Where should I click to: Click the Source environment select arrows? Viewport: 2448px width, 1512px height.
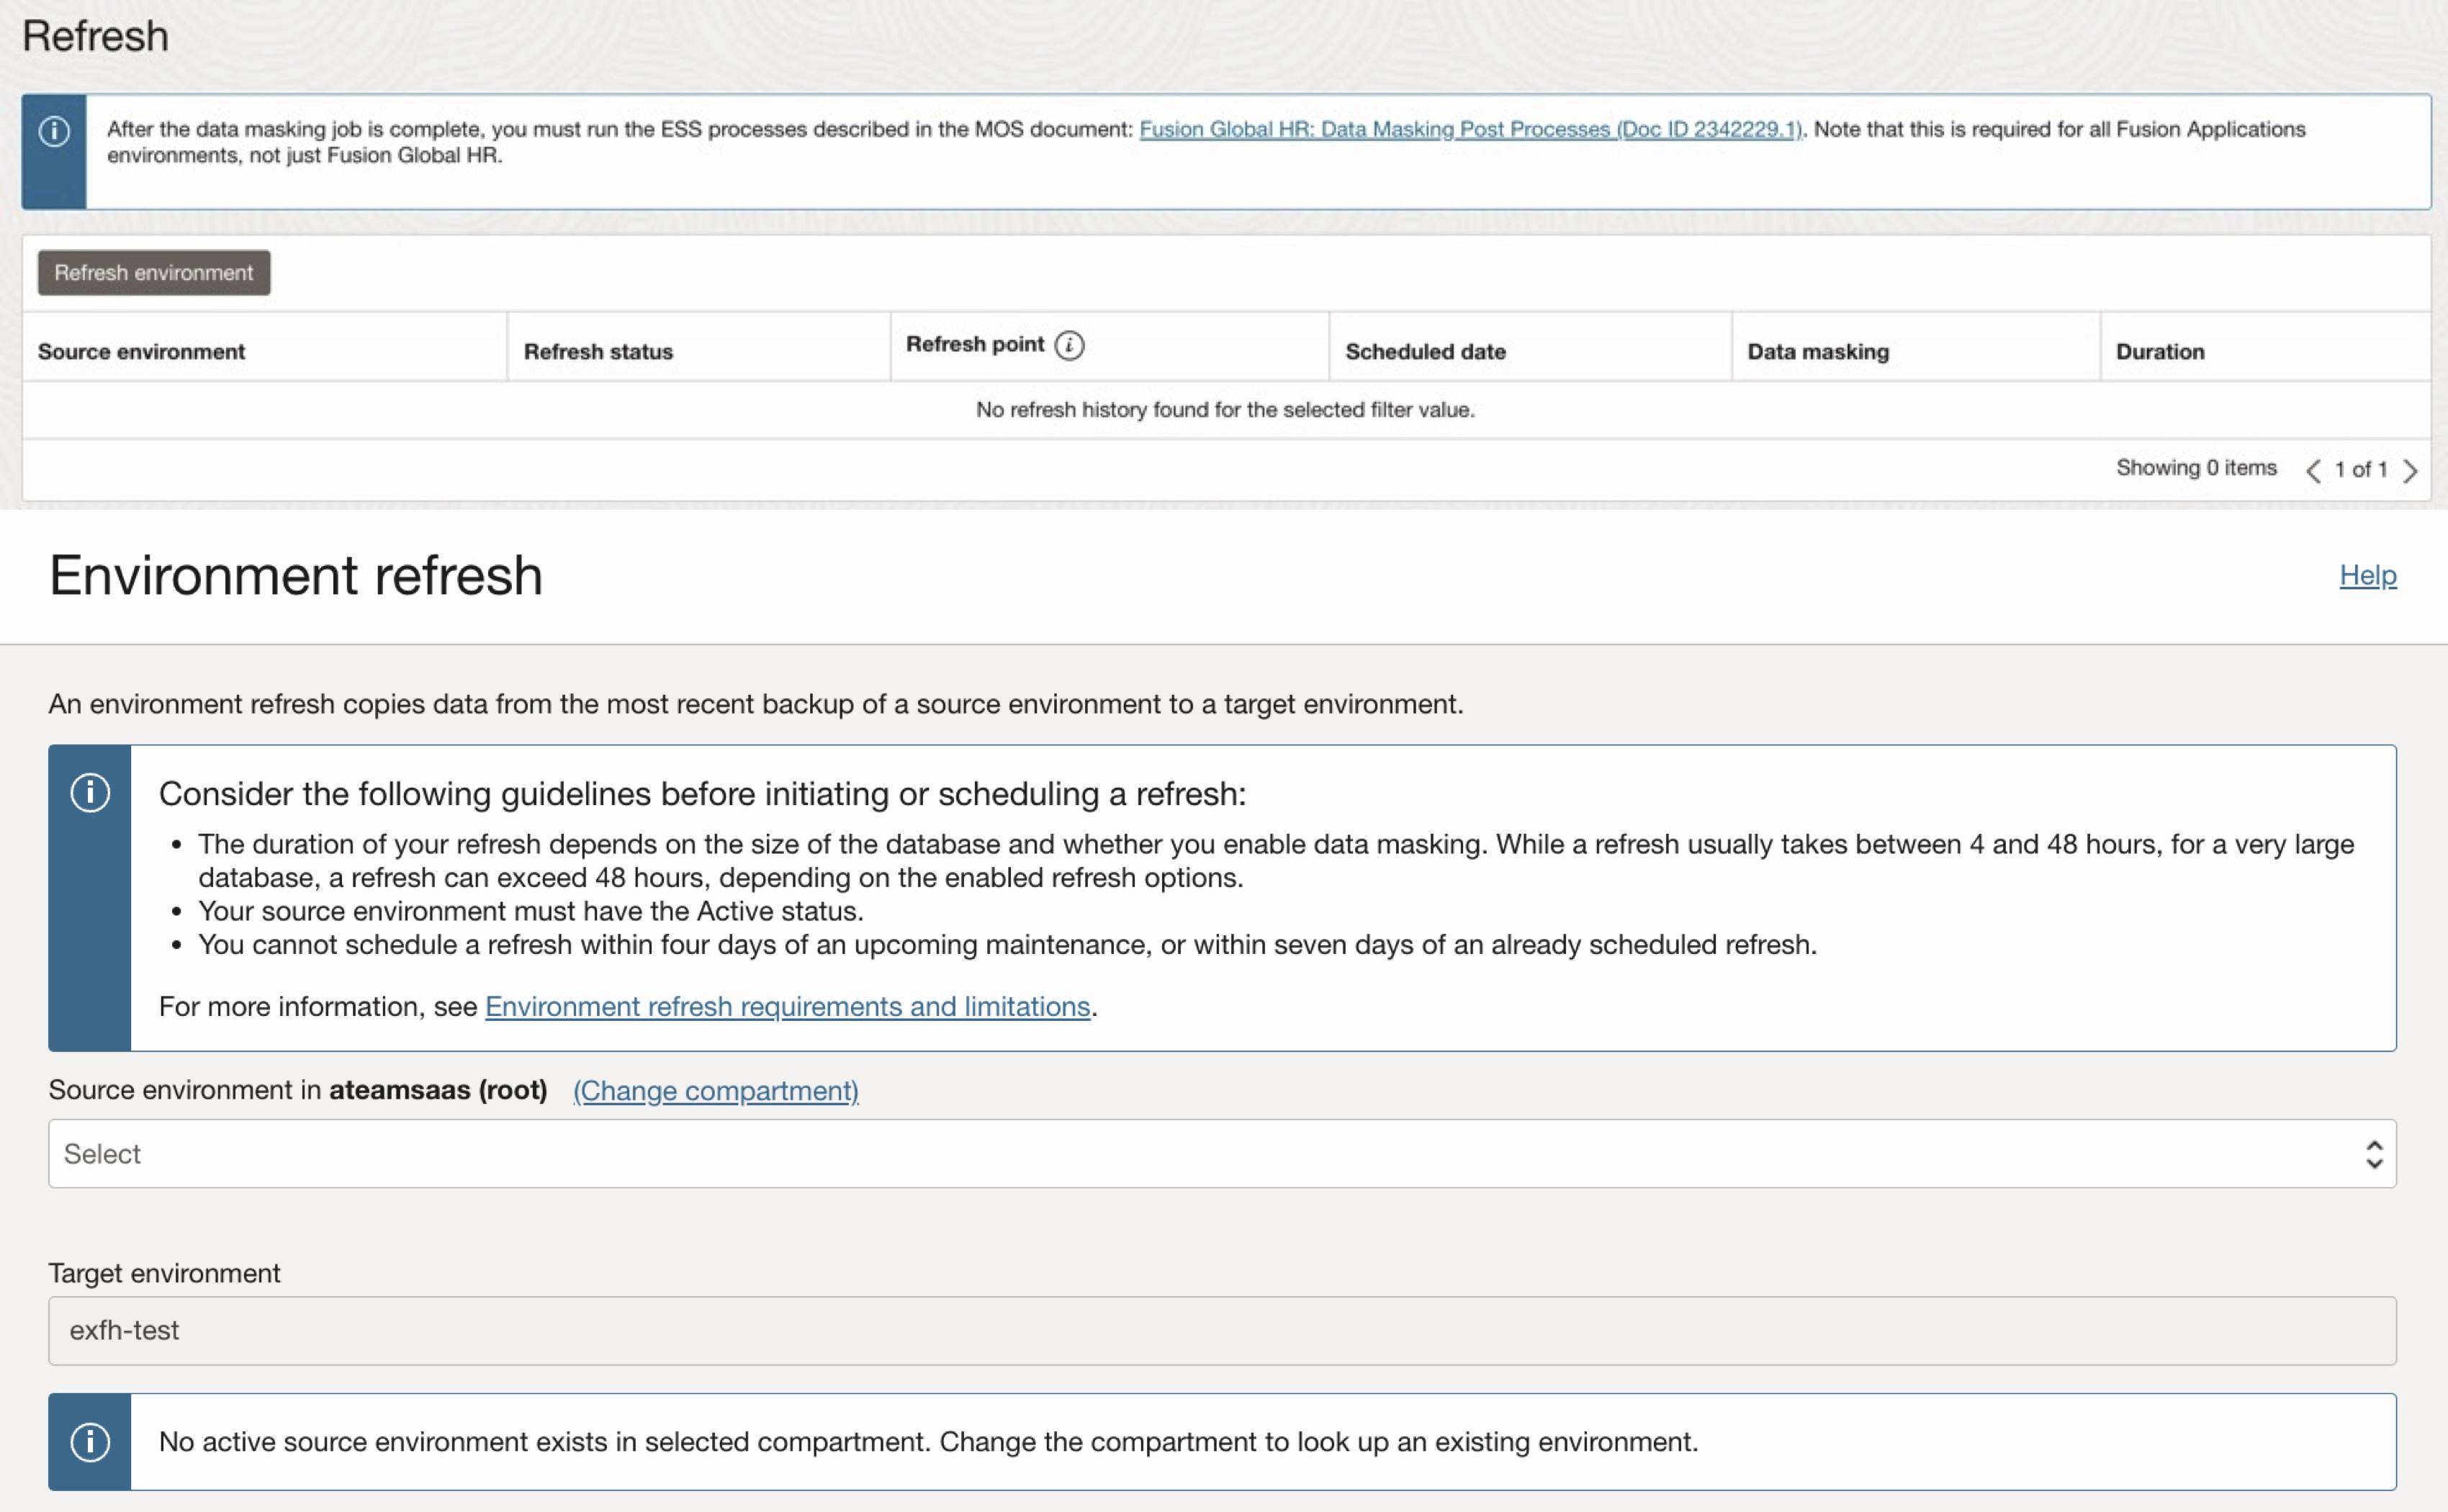2374,1154
